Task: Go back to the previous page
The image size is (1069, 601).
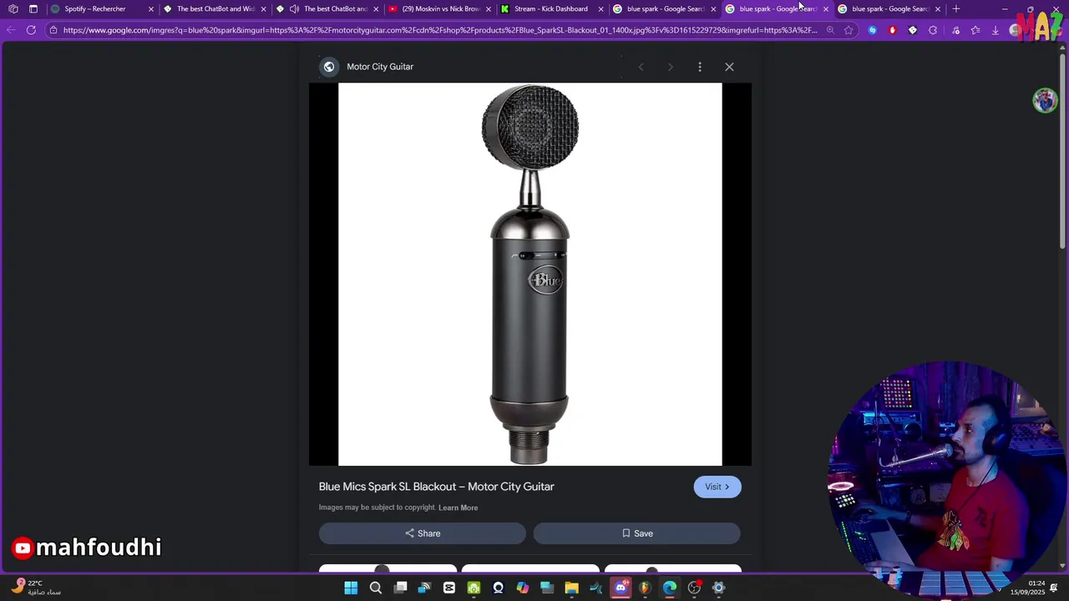Action: click(x=11, y=30)
